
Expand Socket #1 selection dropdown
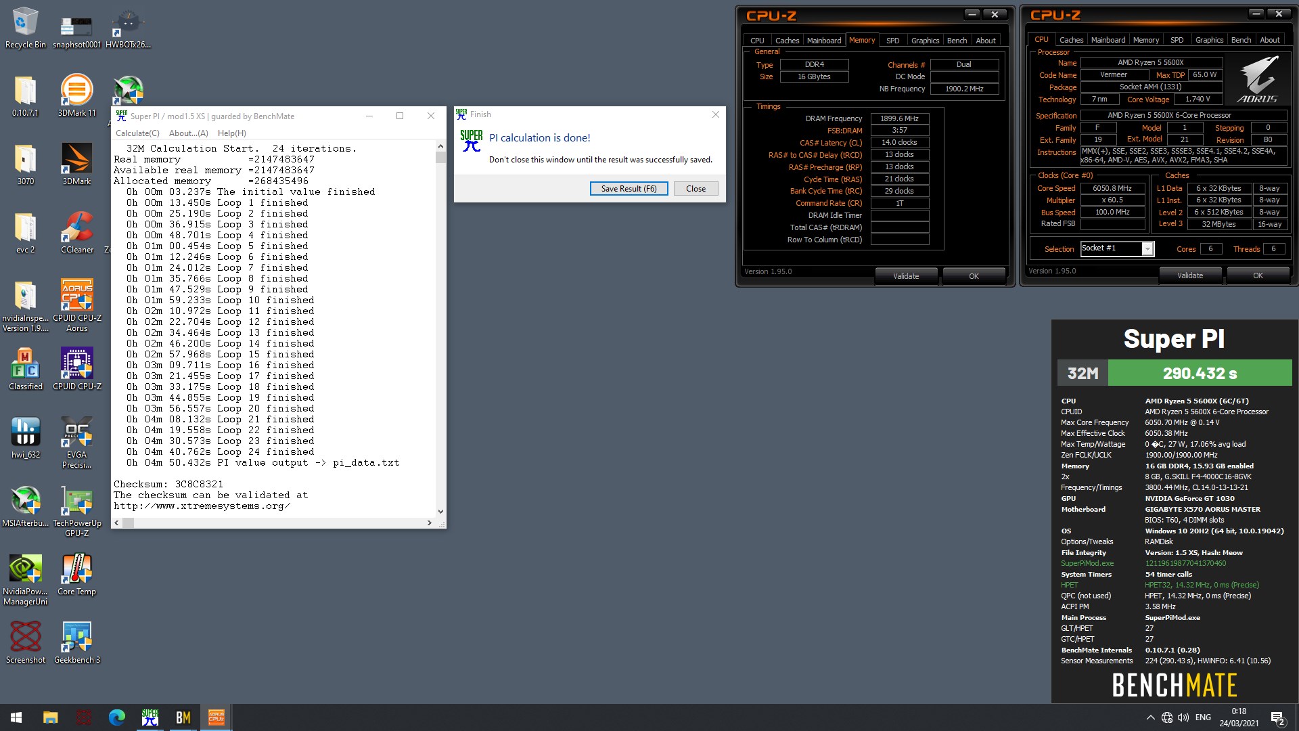coord(1147,249)
